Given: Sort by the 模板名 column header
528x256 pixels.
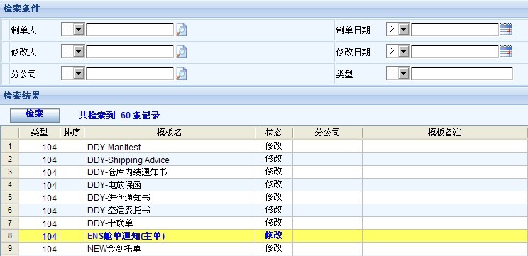Looking at the screenshot, I should (170, 133).
